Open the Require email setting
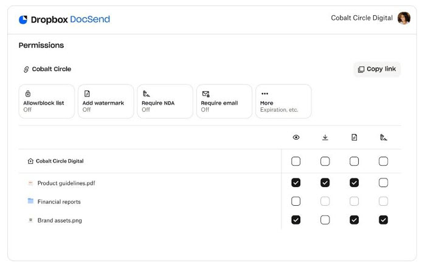Viewport: 428px width, 264px height. (224, 101)
